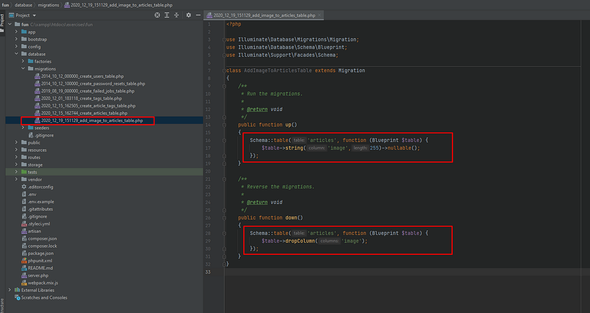Click the gear icon beside .editorconfig
The image size is (590, 313).
click(x=23, y=187)
